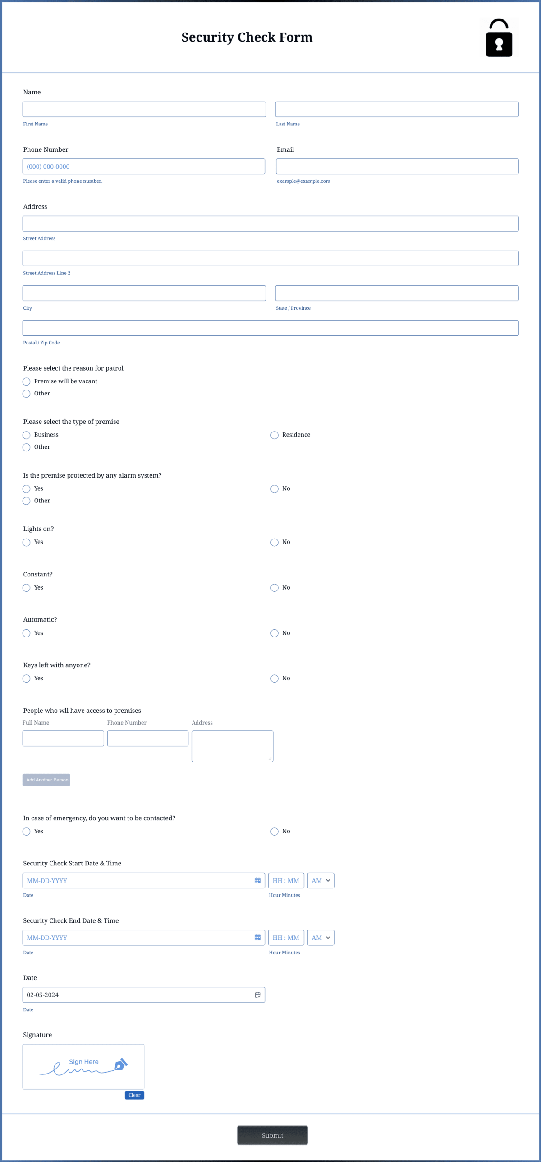Choose 'No' for 'Keys left with anyone?'

(x=274, y=678)
